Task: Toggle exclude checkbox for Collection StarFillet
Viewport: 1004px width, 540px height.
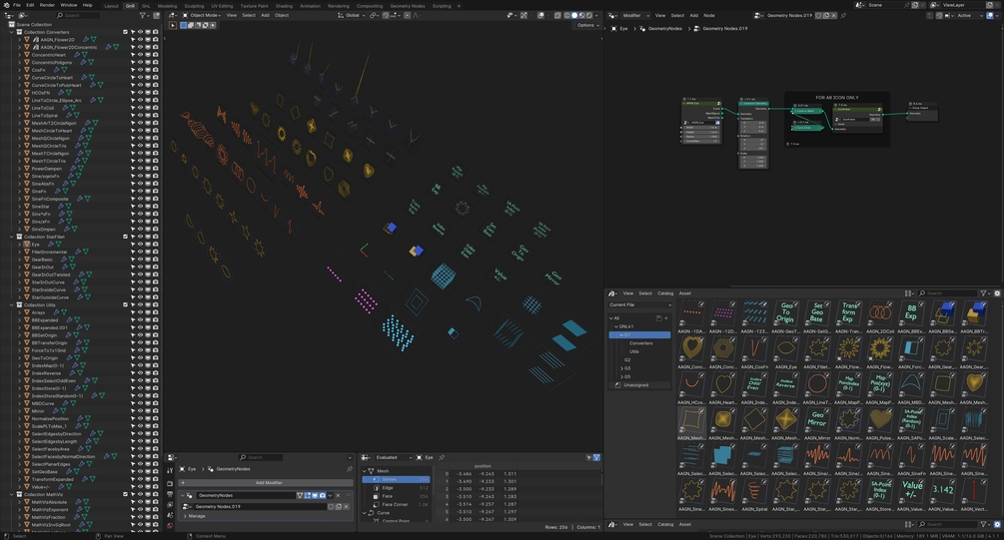Action: point(126,237)
